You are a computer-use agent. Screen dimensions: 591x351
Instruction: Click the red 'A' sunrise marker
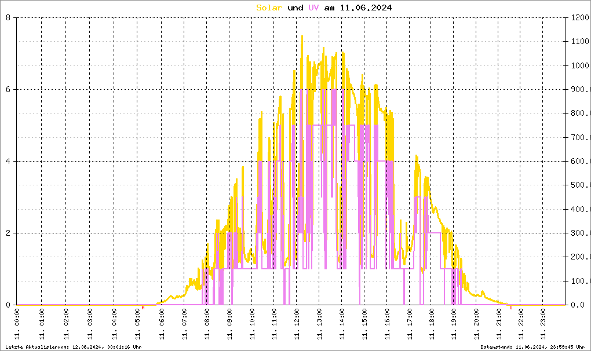click(143, 308)
